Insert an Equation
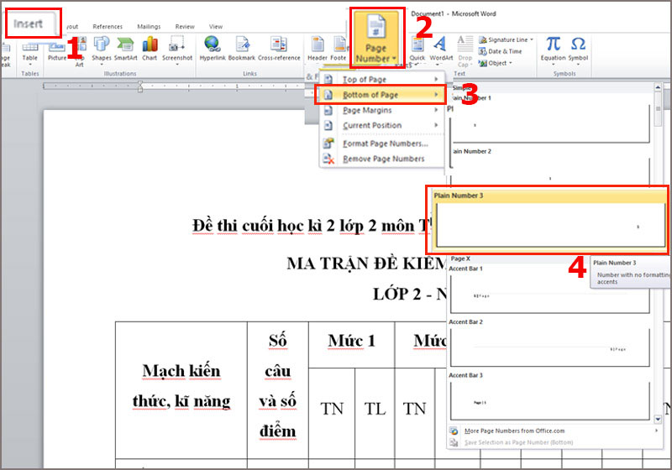 (553, 50)
